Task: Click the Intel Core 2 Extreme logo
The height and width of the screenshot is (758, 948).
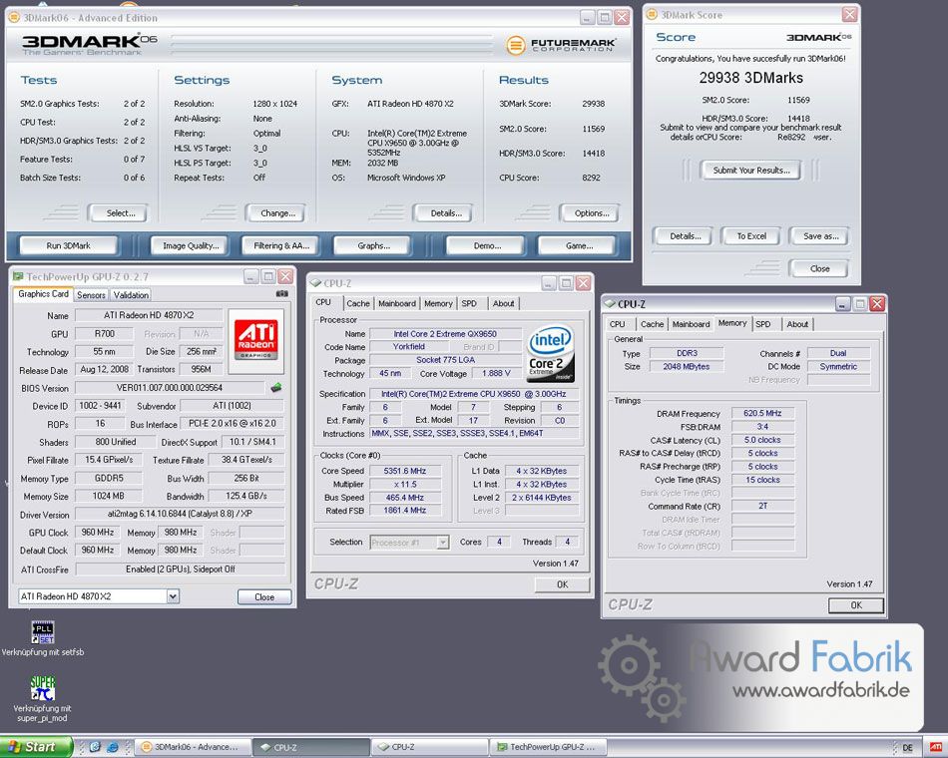Action: point(551,355)
